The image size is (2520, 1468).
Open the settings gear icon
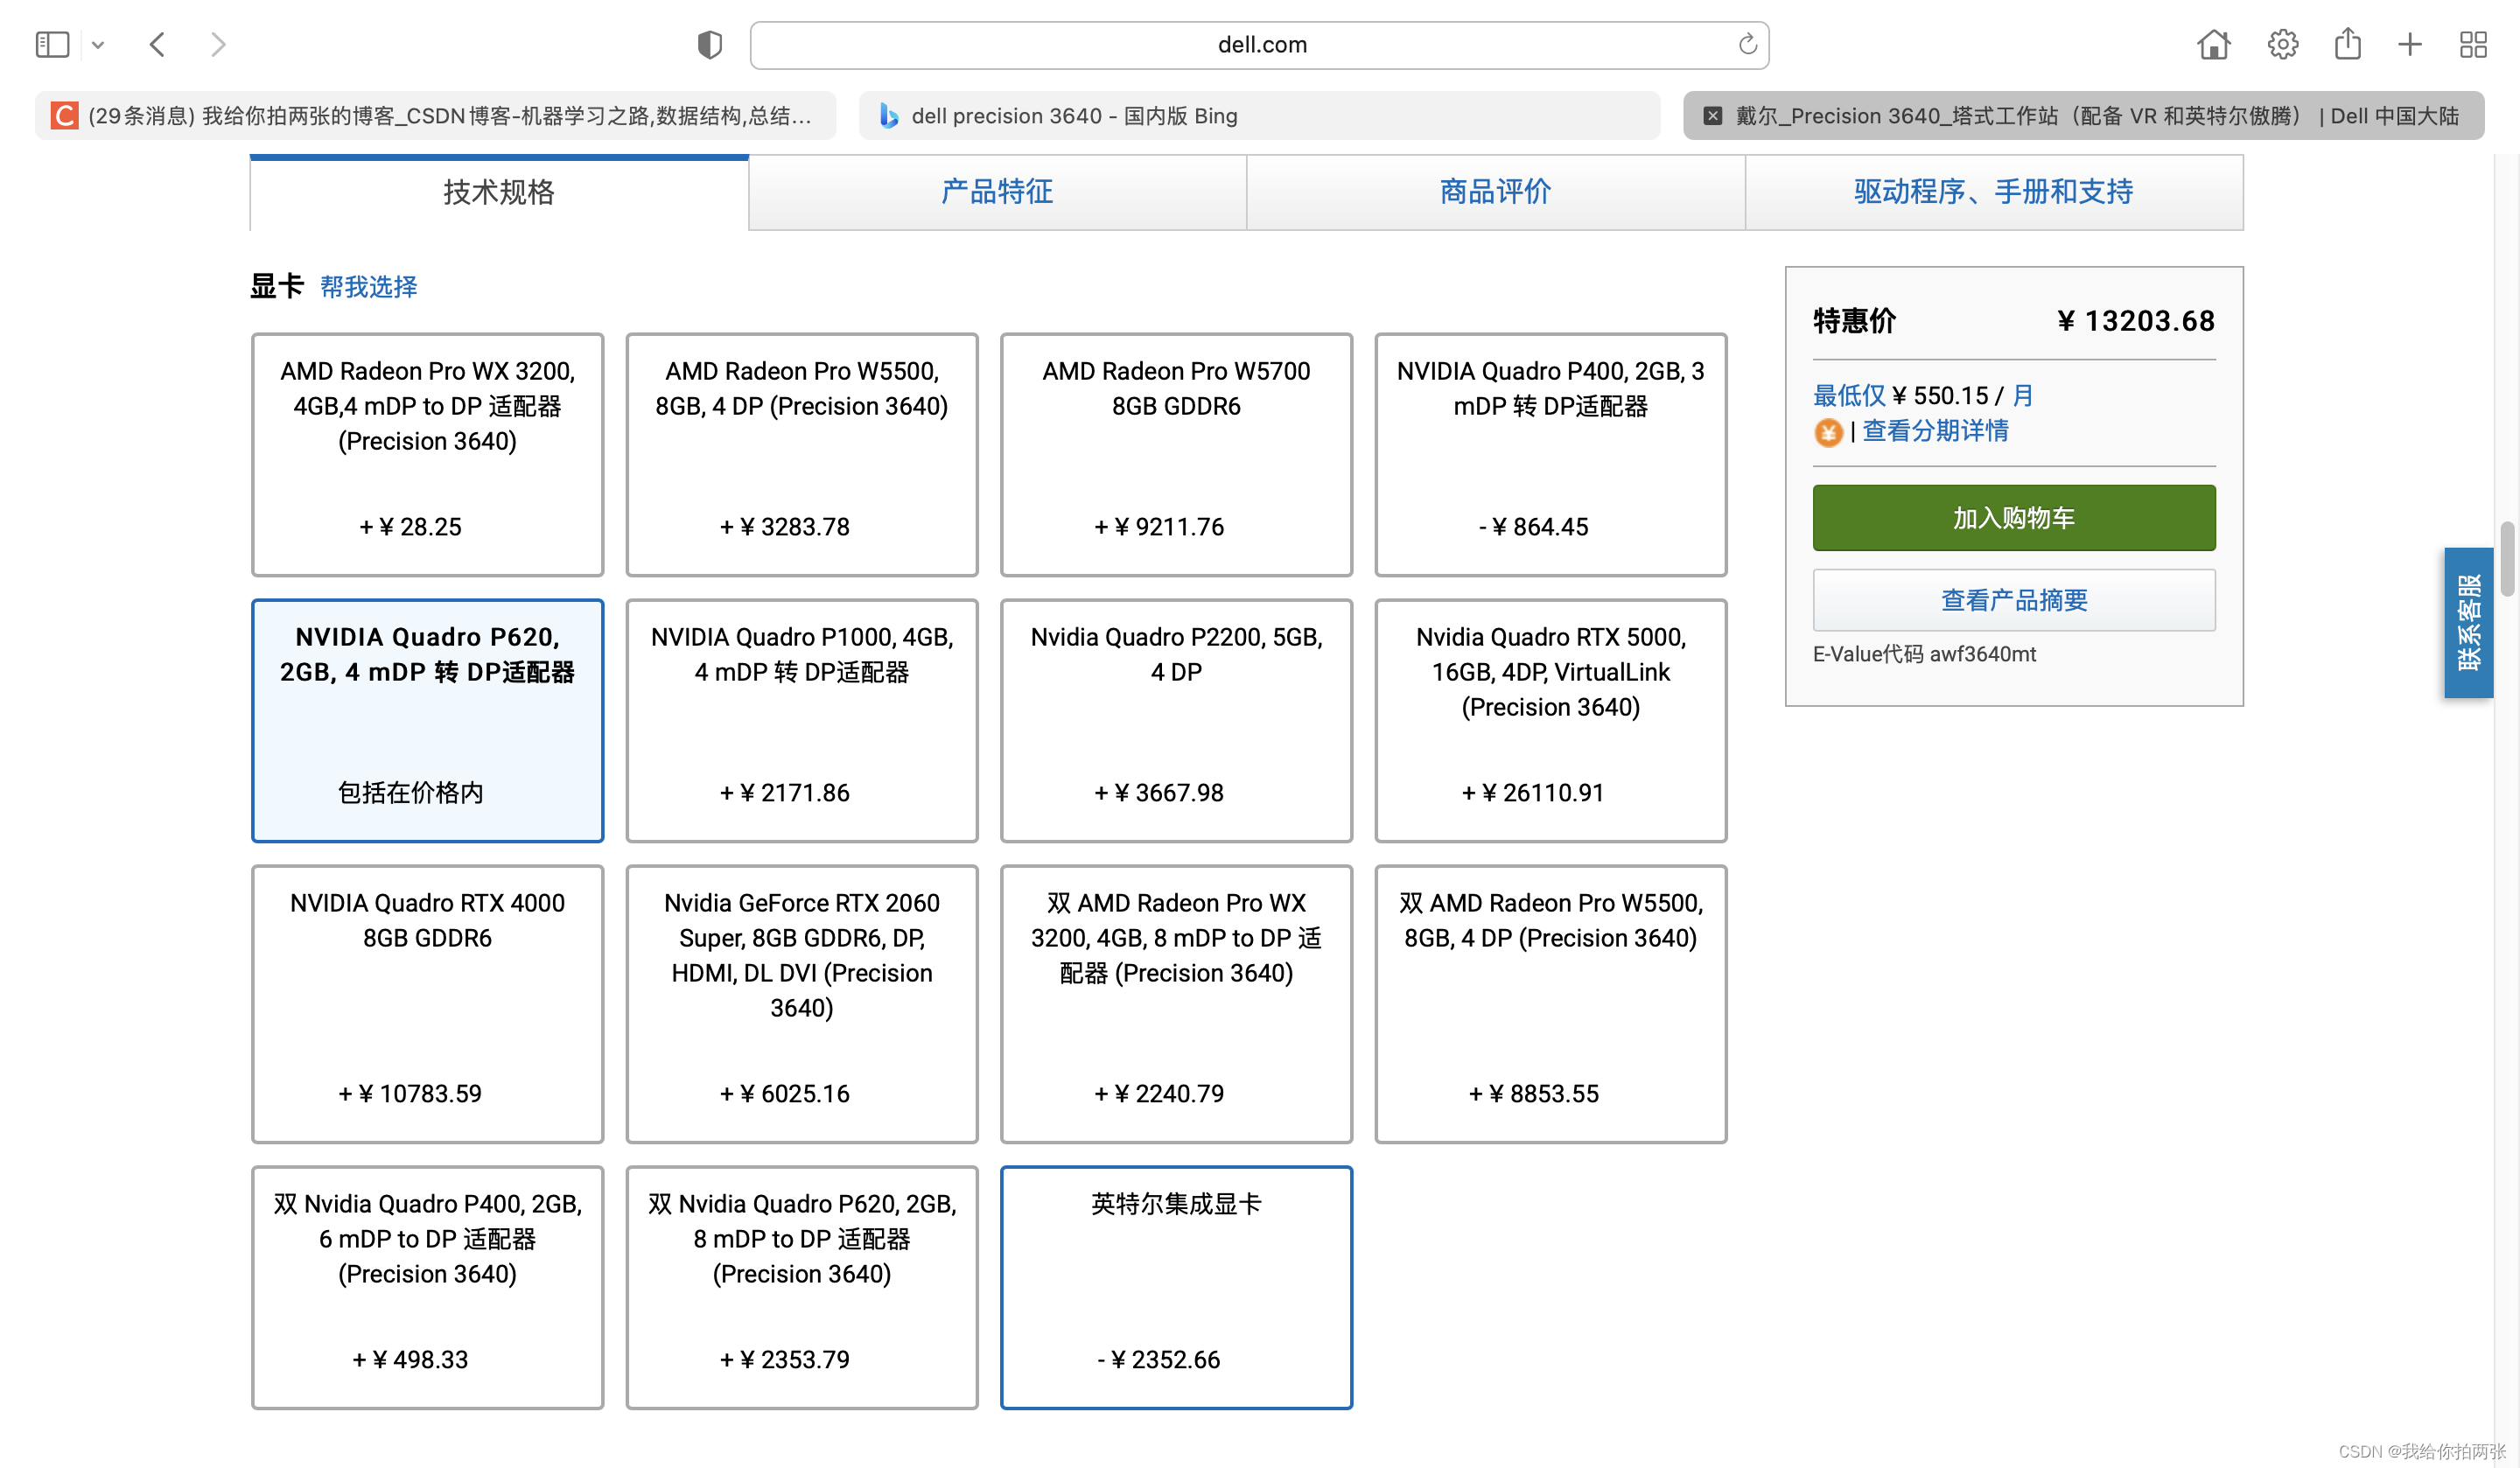pyautogui.click(x=2282, y=44)
